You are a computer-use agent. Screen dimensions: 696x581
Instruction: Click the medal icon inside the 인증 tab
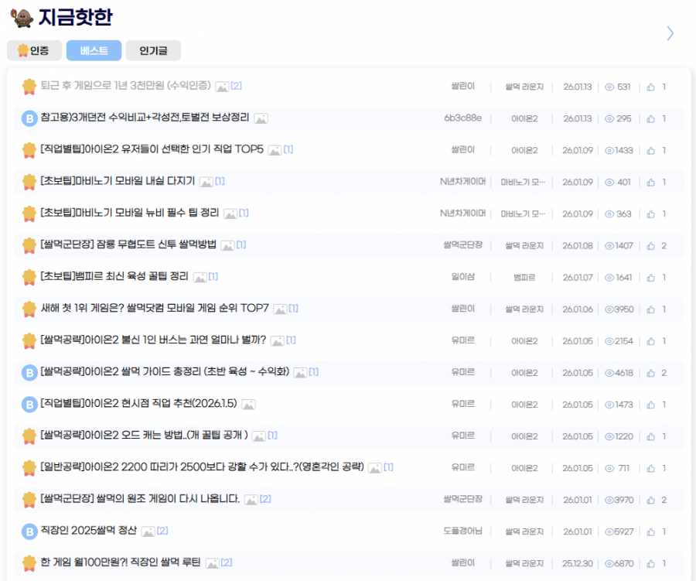pos(21,50)
